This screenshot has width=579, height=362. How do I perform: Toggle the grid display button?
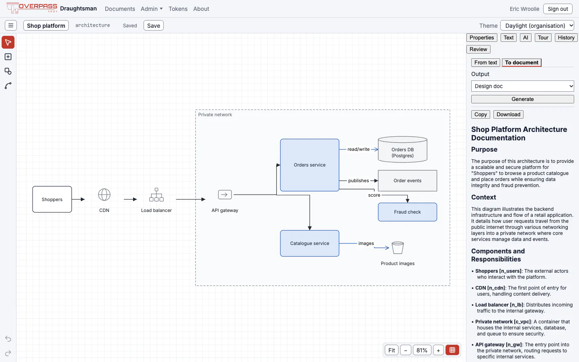pos(452,350)
